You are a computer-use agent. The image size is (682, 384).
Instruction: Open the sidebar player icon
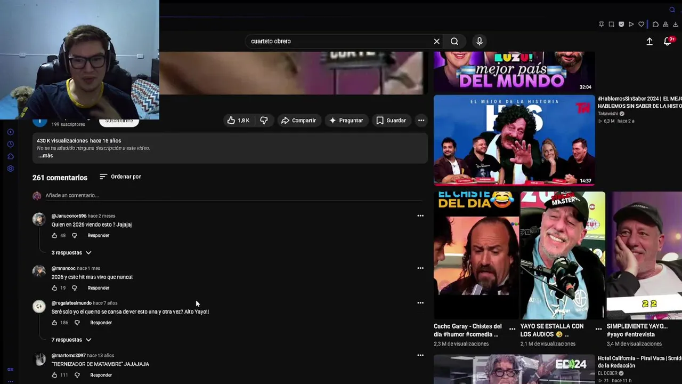[x=10, y=132]
